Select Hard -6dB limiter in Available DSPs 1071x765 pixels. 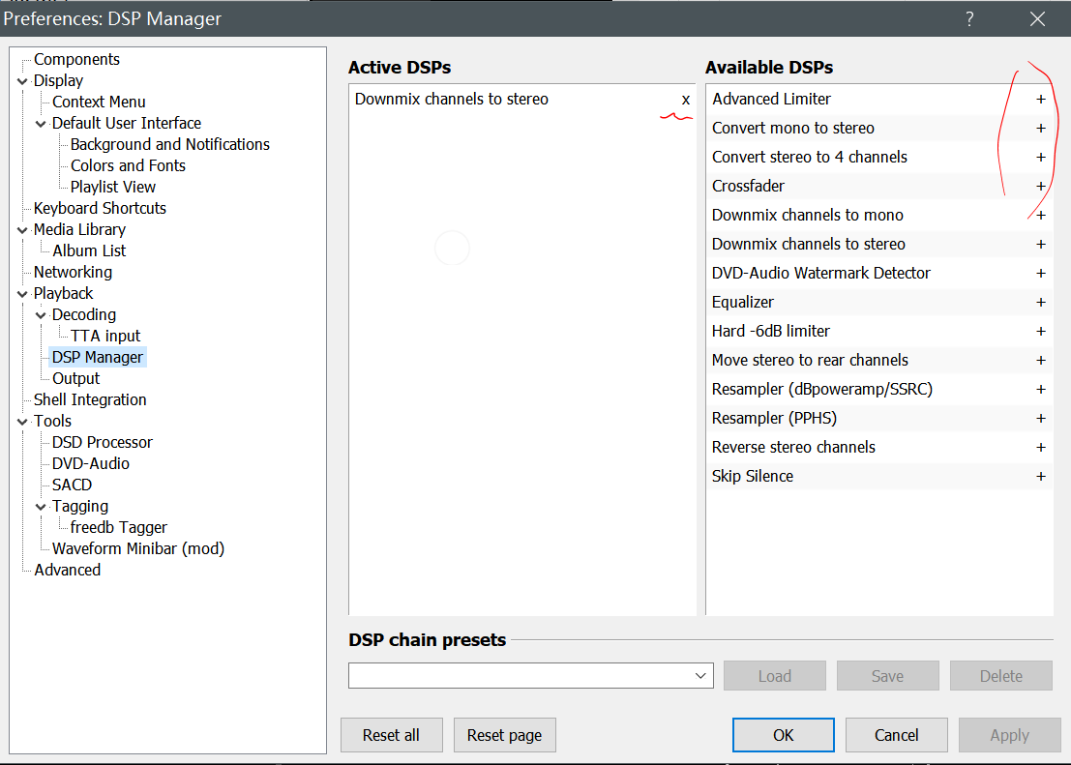(771, 331)
